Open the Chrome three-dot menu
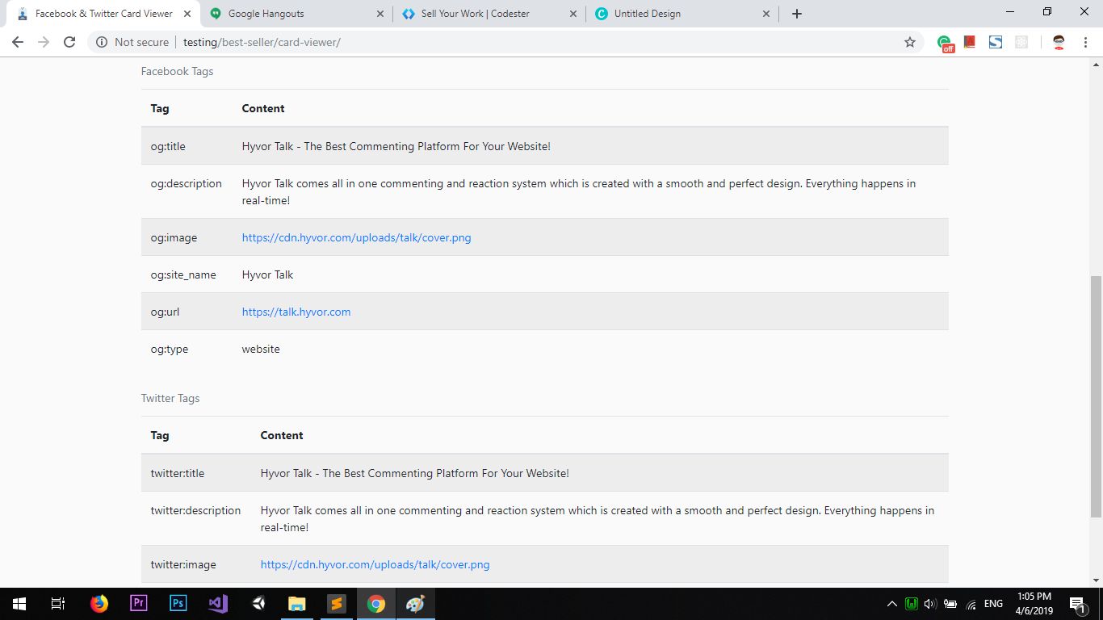Screen dimensions: 1103x620 coord(1086,42)
